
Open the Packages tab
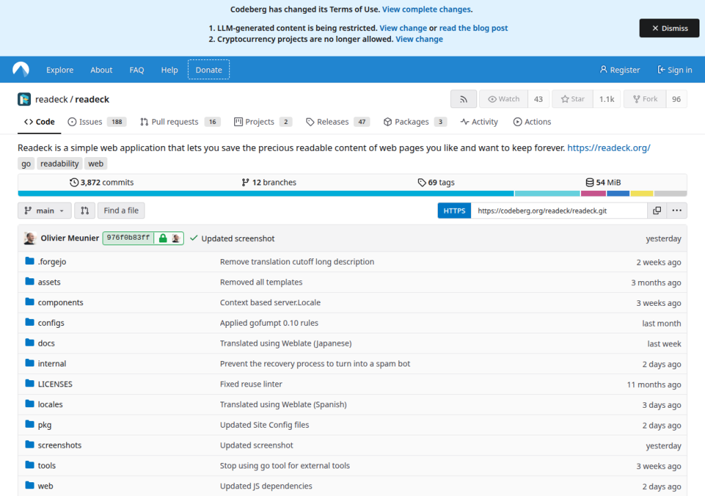(415, 121)
